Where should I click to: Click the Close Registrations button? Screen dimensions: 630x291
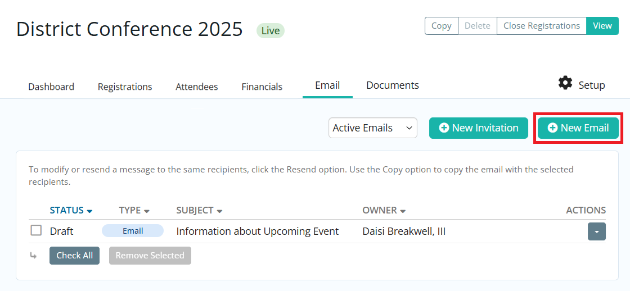(541, 26)
